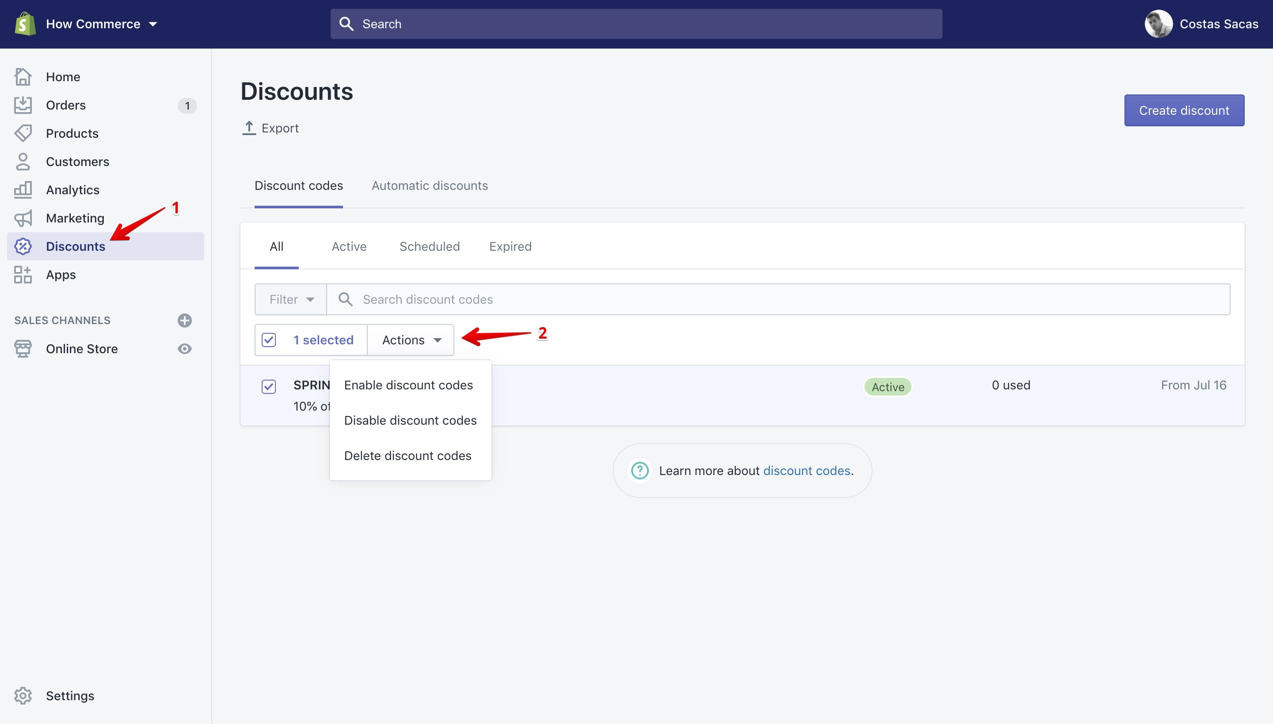Click the Create discount button
1273x724 pixels.
tap(1184, 110)
